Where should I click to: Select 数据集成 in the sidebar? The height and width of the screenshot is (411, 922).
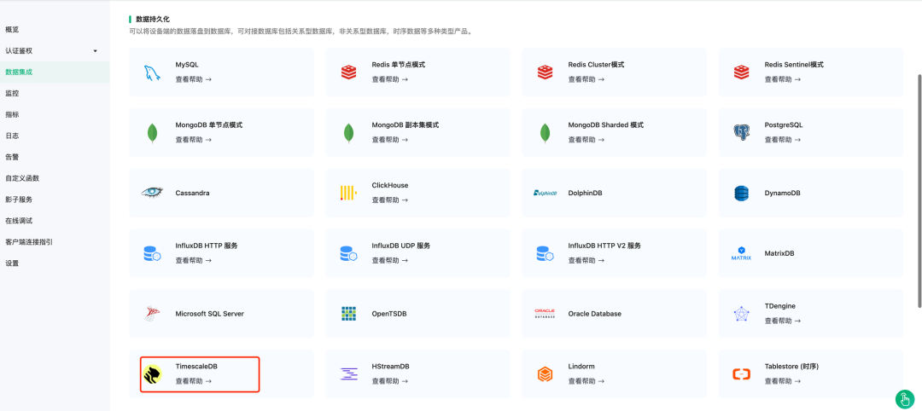55,72
